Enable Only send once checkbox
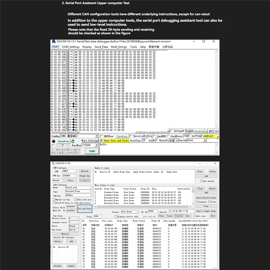 (75, 199)
